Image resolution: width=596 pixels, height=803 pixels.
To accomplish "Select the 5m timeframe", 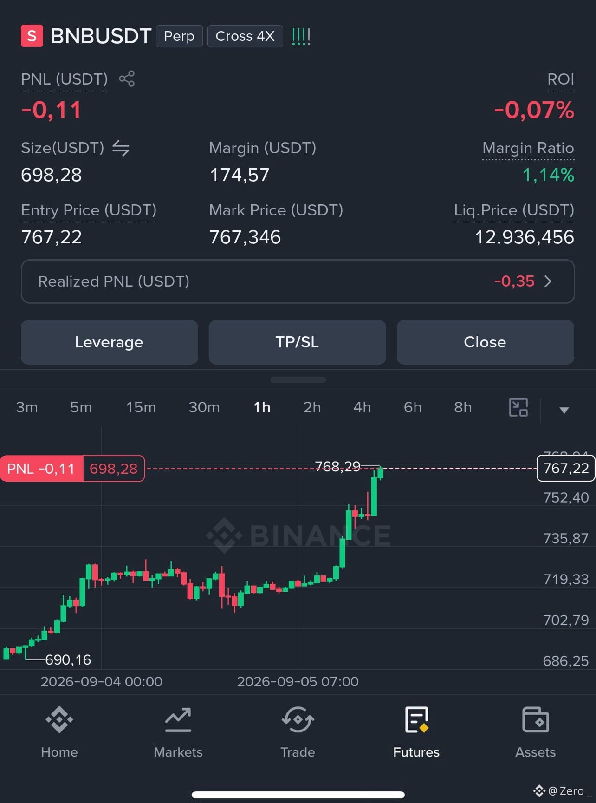I will tap(81, 407).
